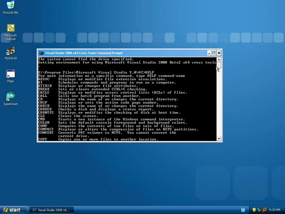
Task: Click the 'Setting environment' message line
Action: pos(127,63)
